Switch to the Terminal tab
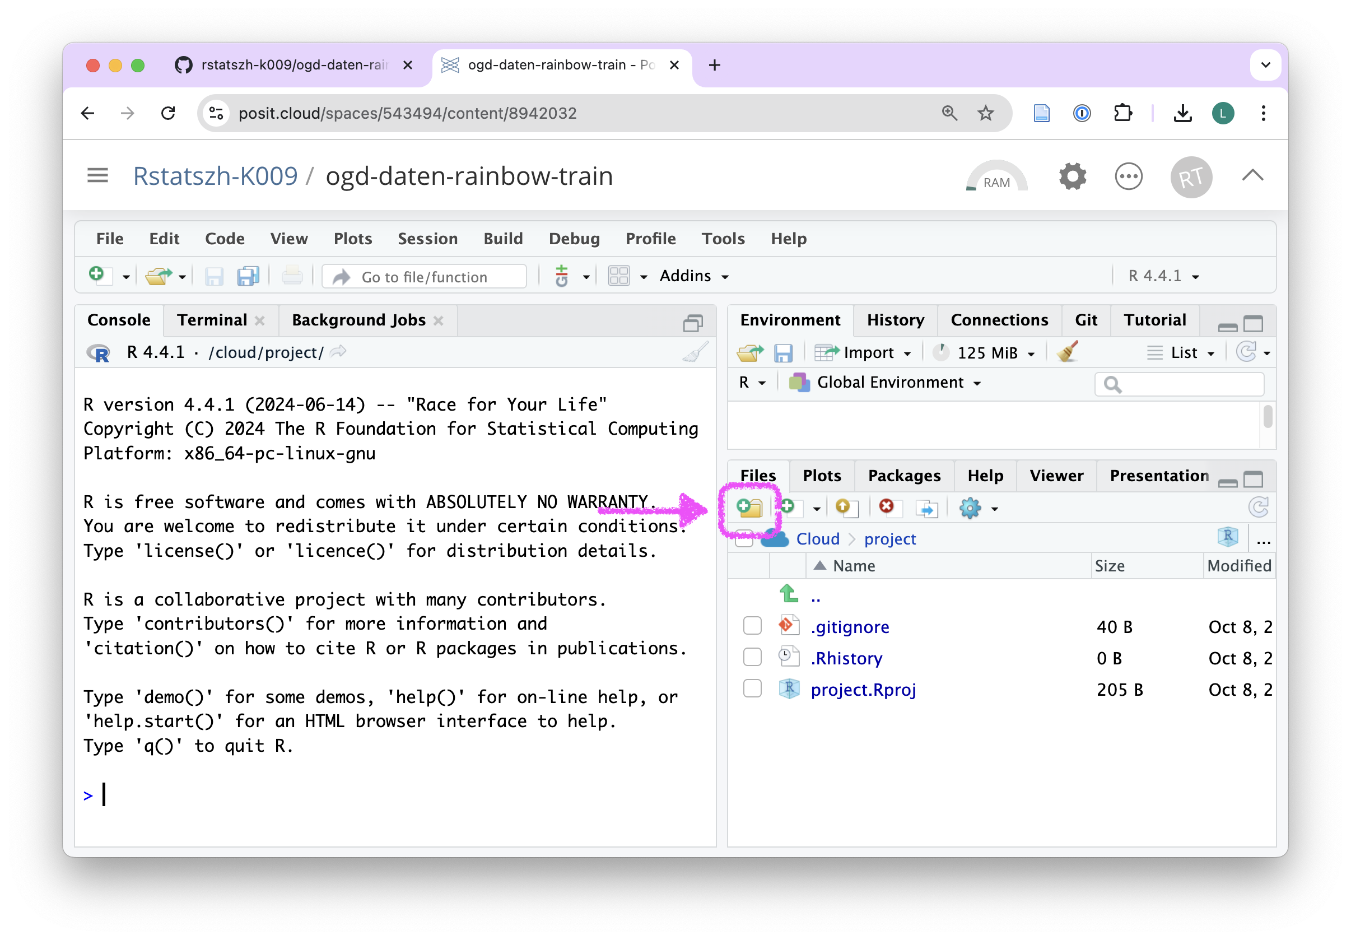The height and width of the screenshot is (940, 1351). click(x=212, y=320)
